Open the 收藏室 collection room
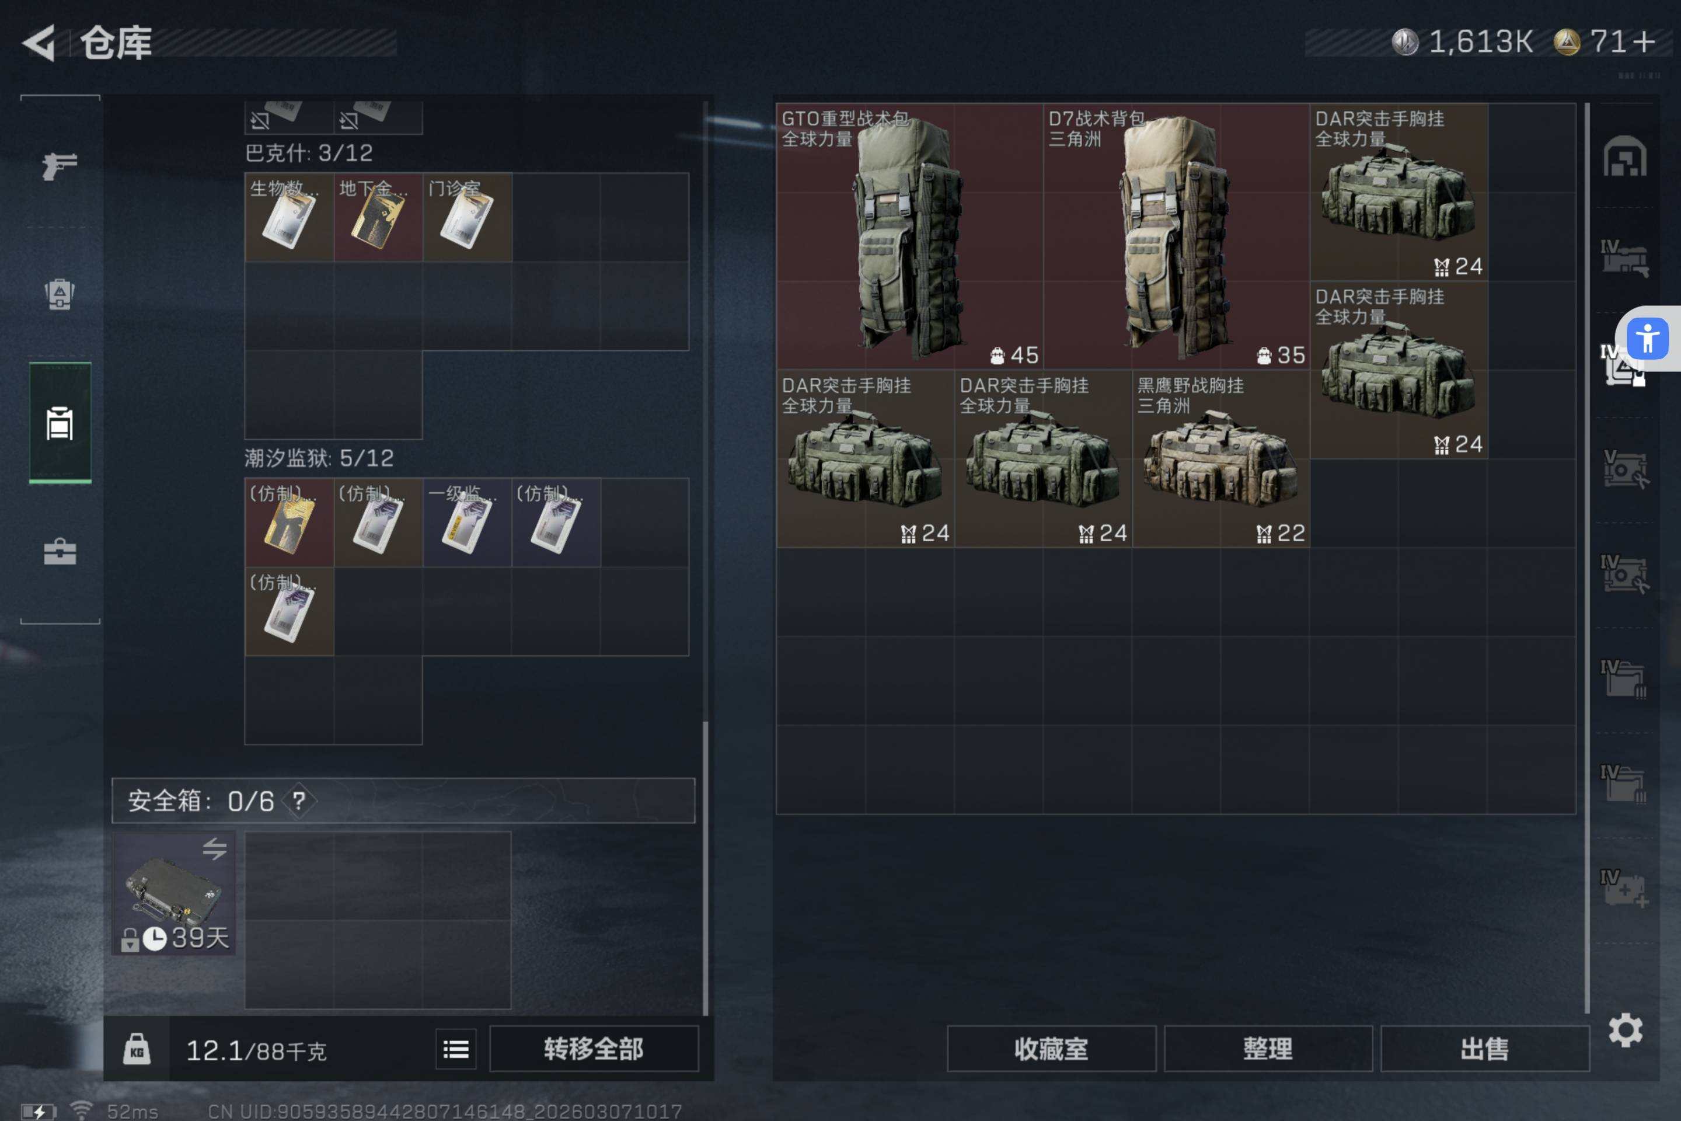 [x=1051, y=1049]
